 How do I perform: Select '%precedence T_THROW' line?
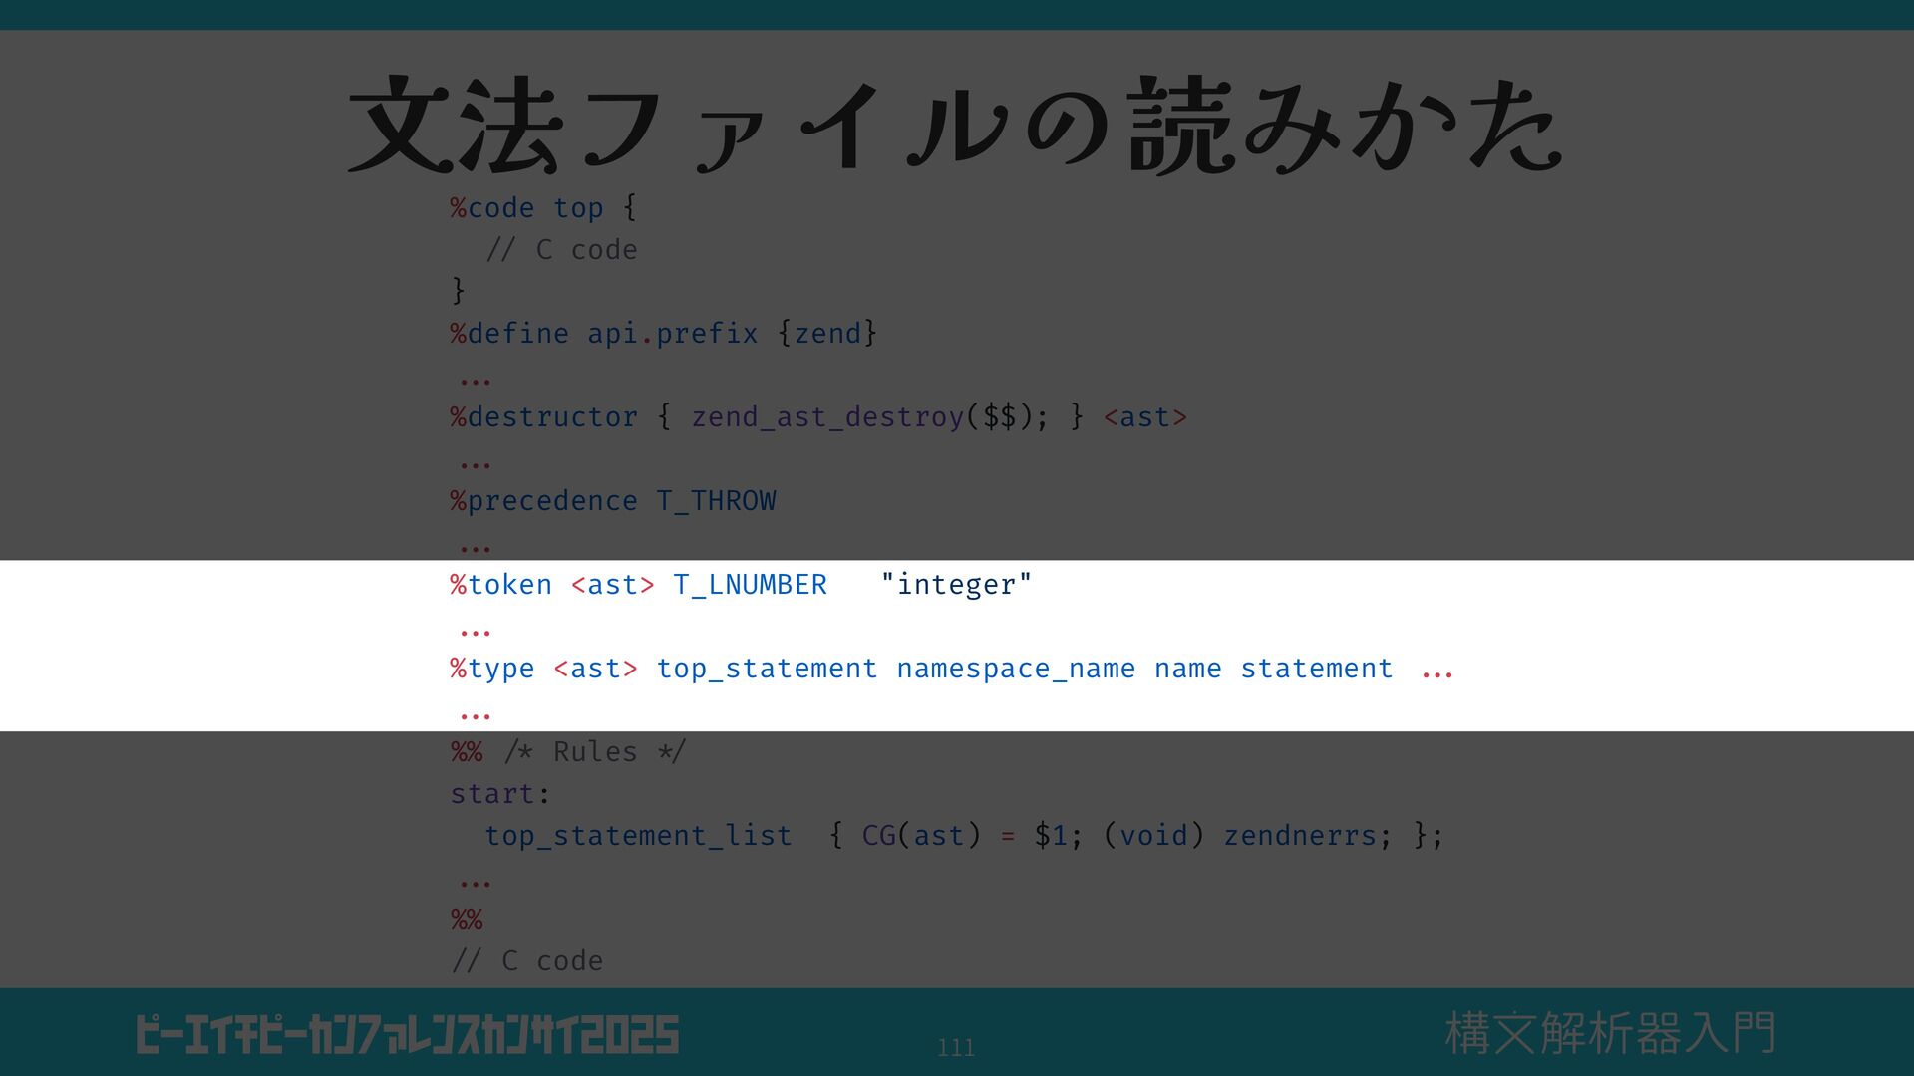613,500
